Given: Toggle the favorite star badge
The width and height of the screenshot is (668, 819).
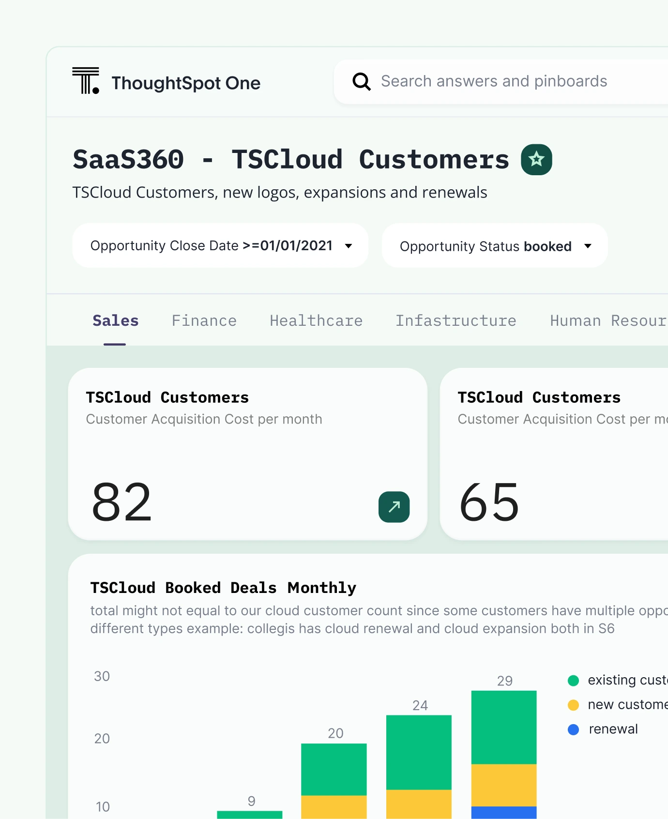Looking at the screenshot, I should click(536, 159).
